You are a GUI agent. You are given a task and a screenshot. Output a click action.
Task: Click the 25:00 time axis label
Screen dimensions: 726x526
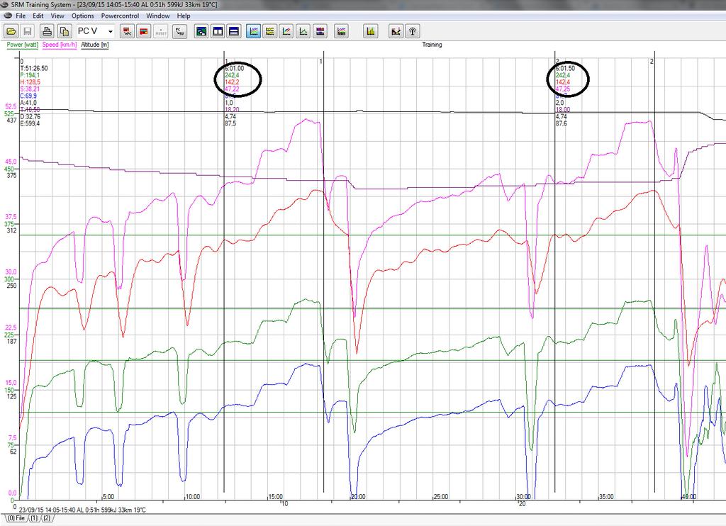click(441, 497)
